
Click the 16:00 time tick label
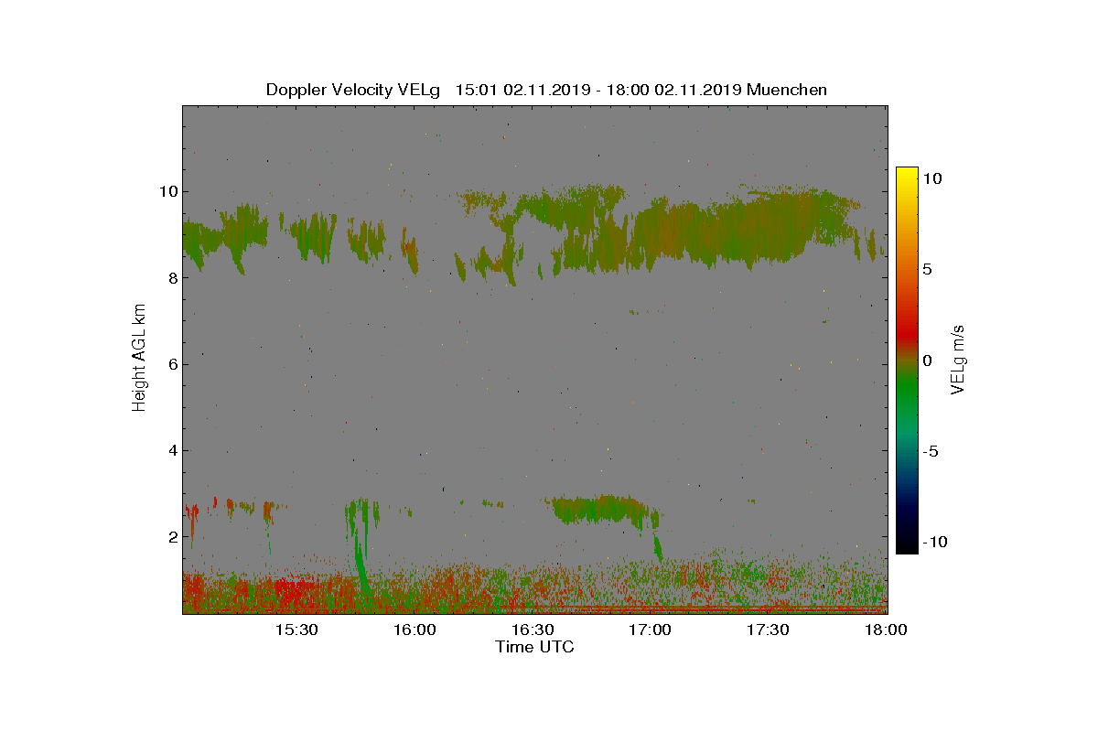[x=414, y=630]
